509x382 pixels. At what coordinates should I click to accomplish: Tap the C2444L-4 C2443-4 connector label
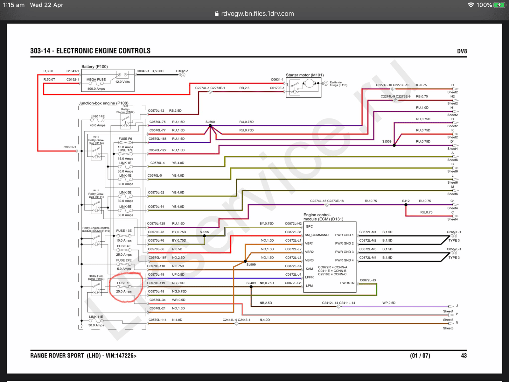236,320
